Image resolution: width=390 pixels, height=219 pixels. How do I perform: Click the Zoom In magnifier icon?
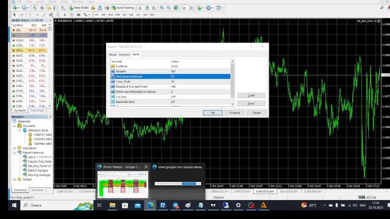[162, 8]
